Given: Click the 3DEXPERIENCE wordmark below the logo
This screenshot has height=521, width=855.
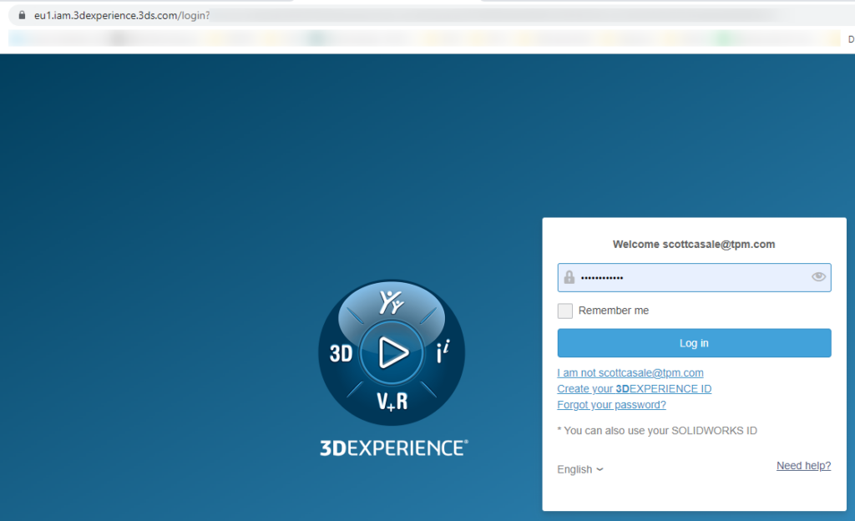Looking at the screenshot, I should [392, 447].
